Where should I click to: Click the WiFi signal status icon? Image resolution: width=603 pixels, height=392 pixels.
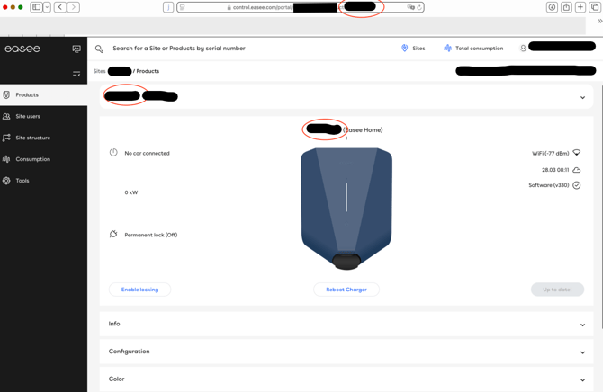click(577, 154)
